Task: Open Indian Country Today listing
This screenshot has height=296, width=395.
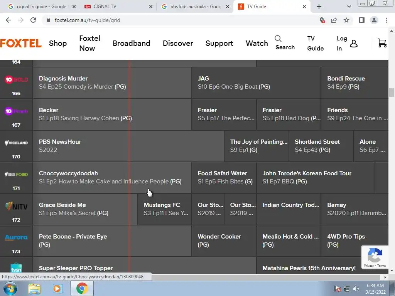Action: coord(289,209)
